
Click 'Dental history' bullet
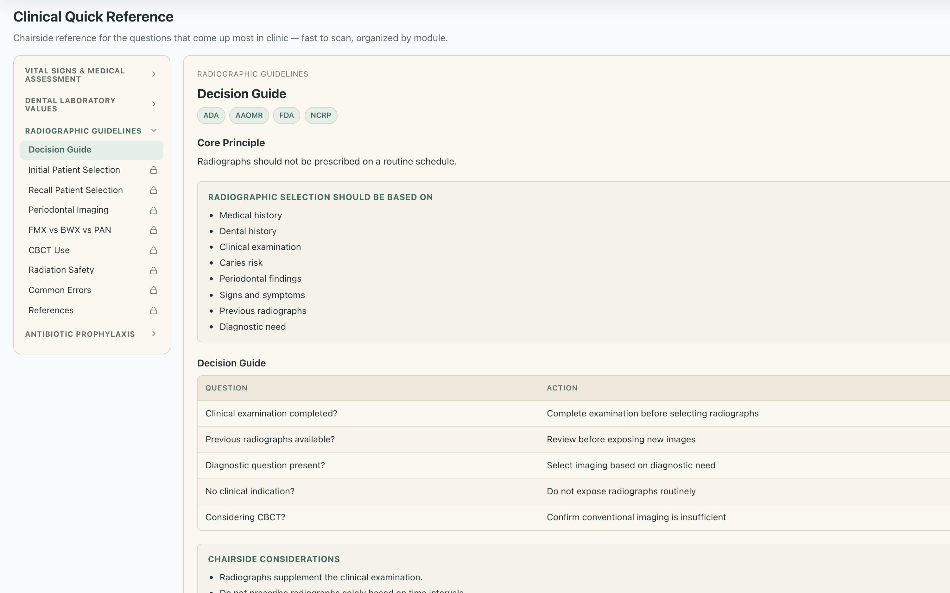pyautogui.click(x=248, y=231)
